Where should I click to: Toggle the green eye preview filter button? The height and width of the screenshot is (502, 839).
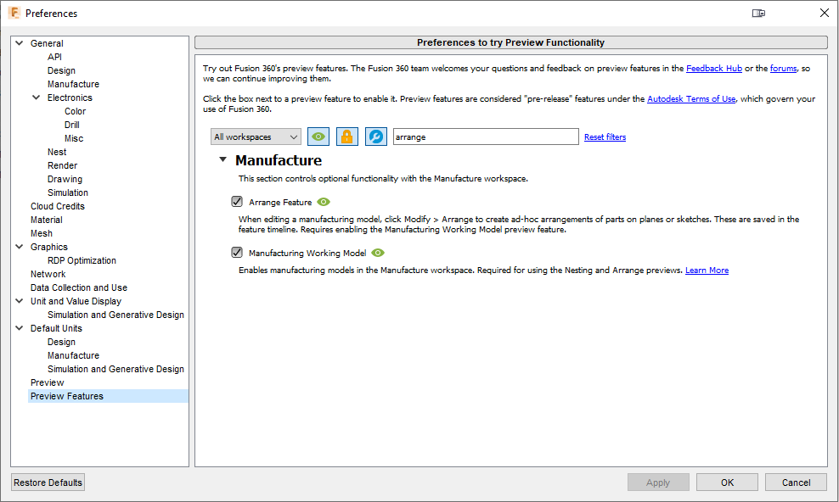(318, 137)
